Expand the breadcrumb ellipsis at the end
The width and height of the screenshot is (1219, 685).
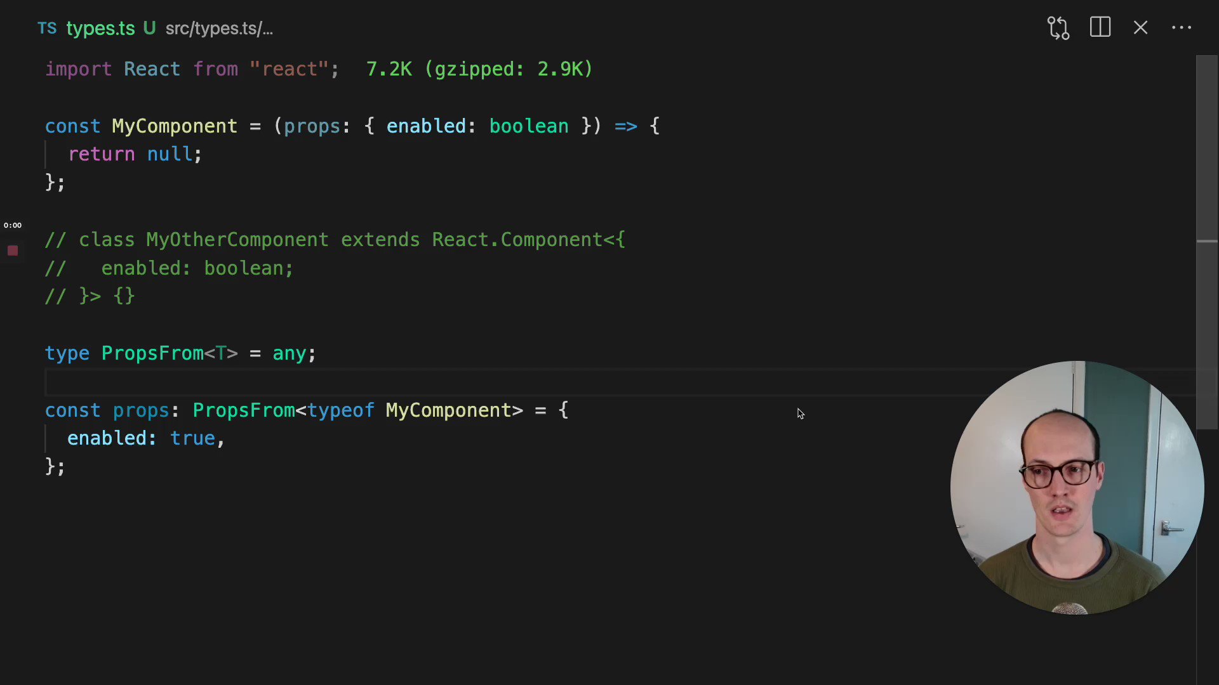tap(267, 29)
